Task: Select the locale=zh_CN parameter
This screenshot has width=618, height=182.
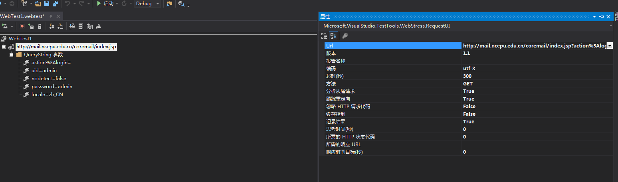Action: [47, 95]
